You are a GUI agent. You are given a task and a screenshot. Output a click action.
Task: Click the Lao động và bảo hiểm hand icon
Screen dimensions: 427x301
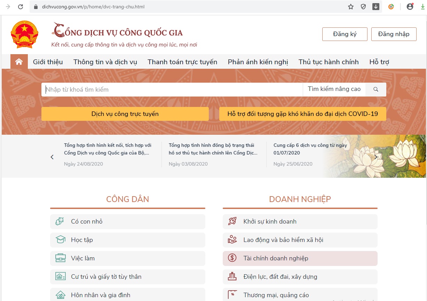[x=232, y=240]
